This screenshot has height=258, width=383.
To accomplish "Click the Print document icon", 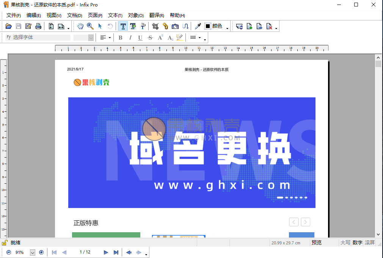I will pos(38,26).
